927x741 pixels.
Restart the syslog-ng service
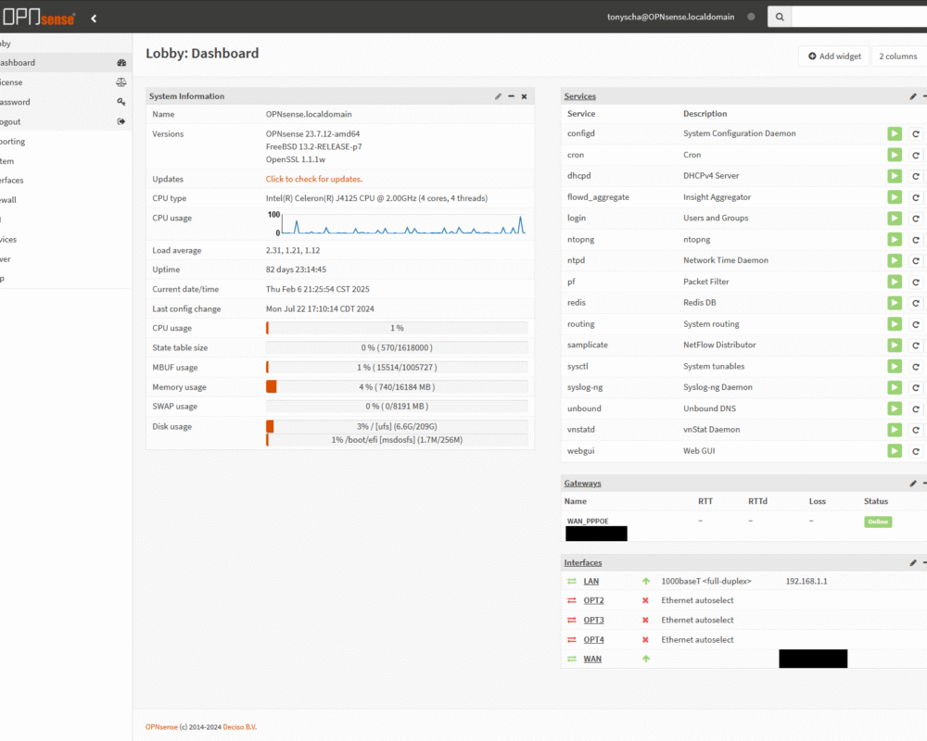pyautogui.click(x=915, y=388)
